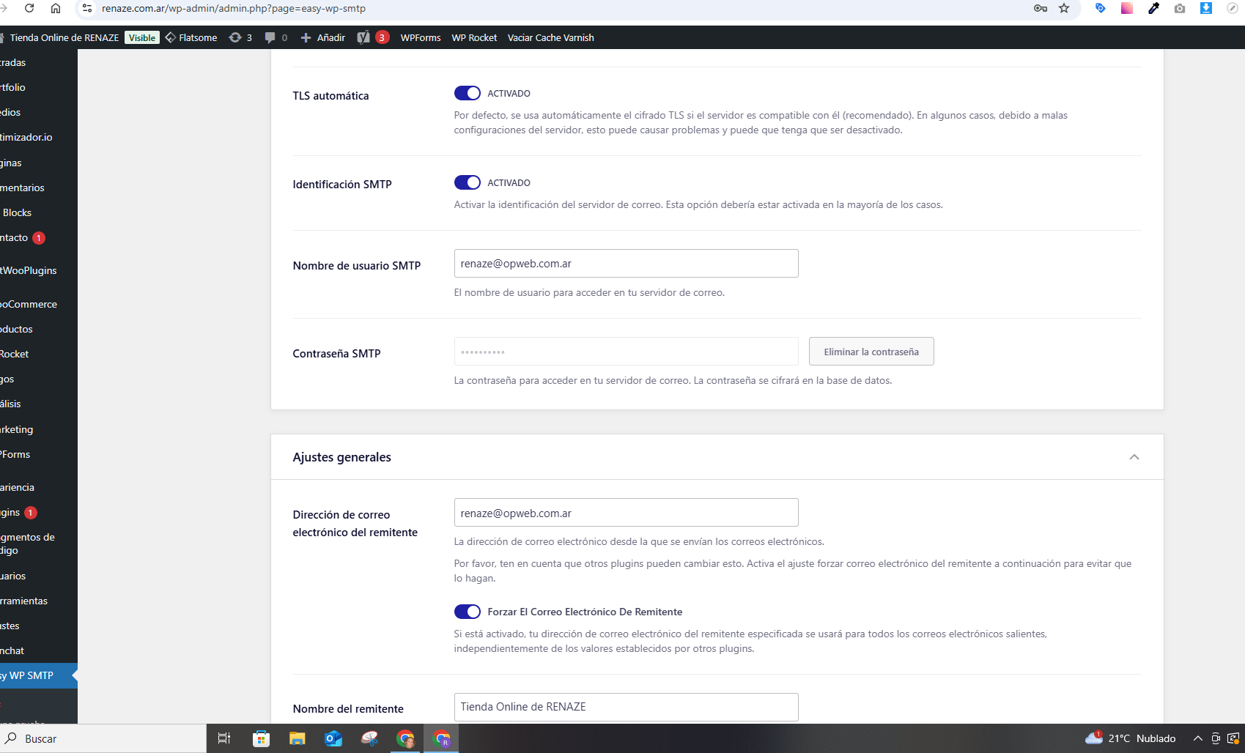Click Añadir to add new content
This screenshot has width=1245, height=753.
tap(323, 37)
